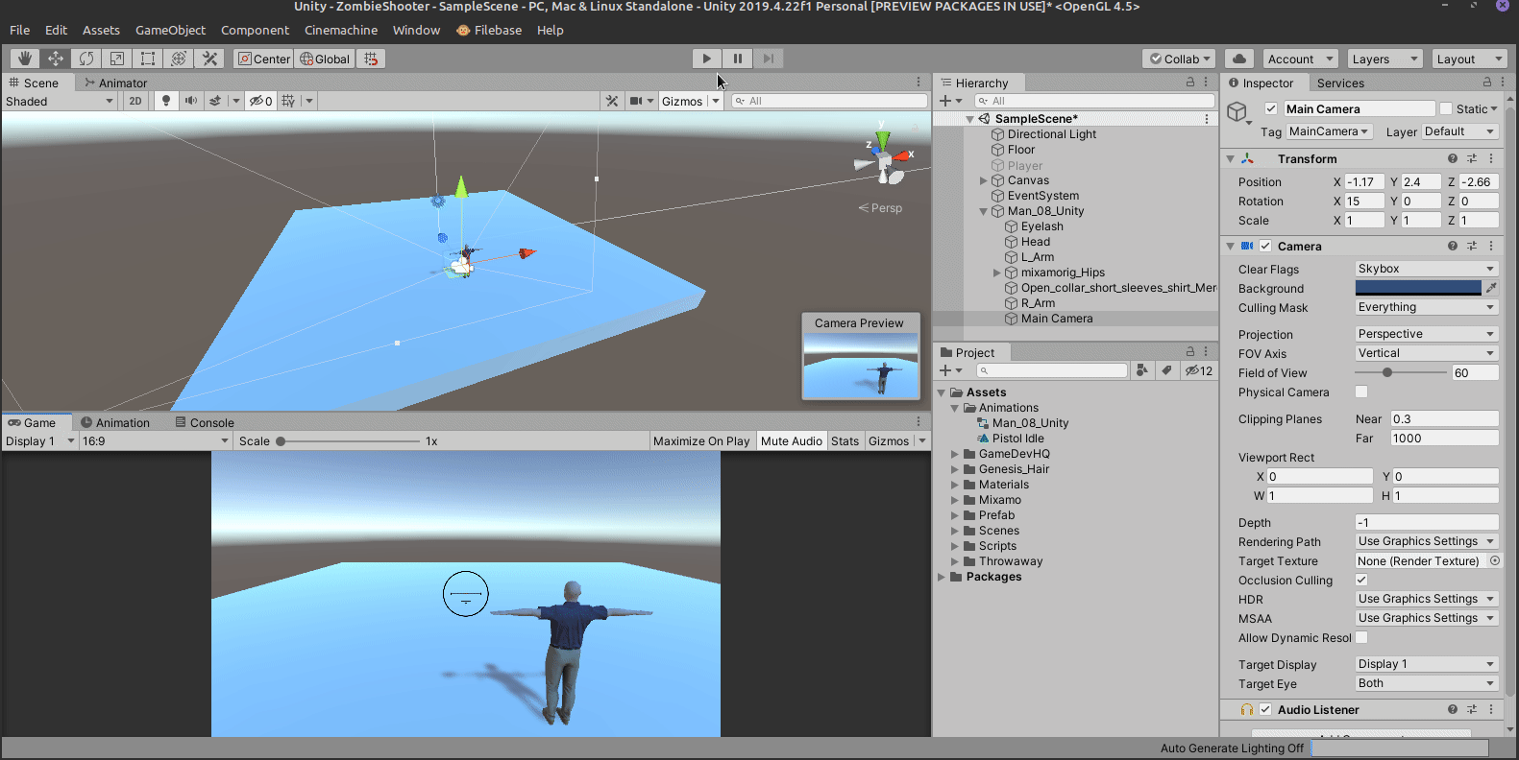Open the Cinemachine menu
Viewport: 1519px width, 760px height.
[x=341, y=30]
